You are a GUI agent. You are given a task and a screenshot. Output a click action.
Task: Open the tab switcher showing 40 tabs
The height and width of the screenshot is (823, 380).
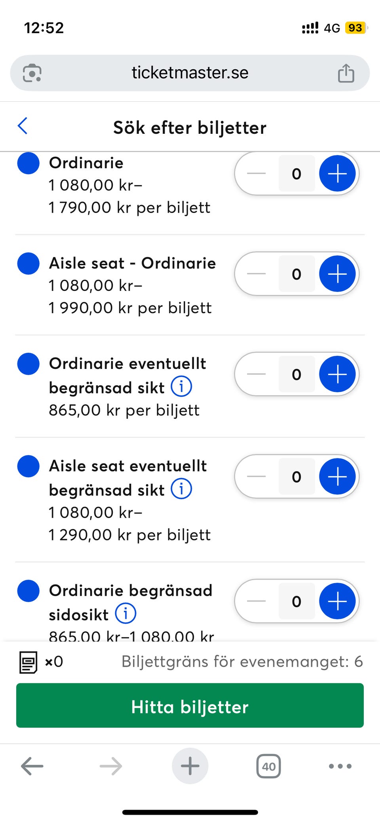269,766
